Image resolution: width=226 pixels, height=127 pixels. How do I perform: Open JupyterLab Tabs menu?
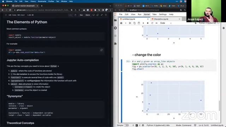tap(154, 14)
